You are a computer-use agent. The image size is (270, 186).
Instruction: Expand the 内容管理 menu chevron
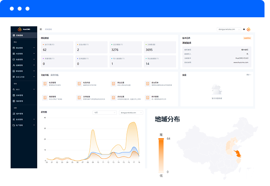coord(34,53)
